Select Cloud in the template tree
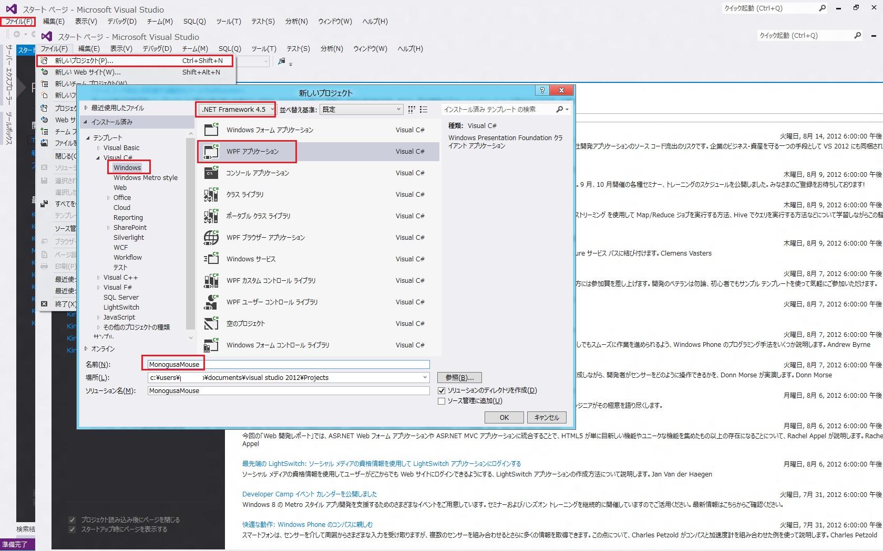 (122, 207)
